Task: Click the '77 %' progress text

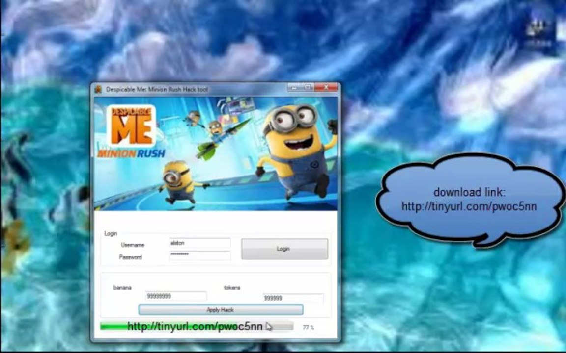Action: (308, 328)
